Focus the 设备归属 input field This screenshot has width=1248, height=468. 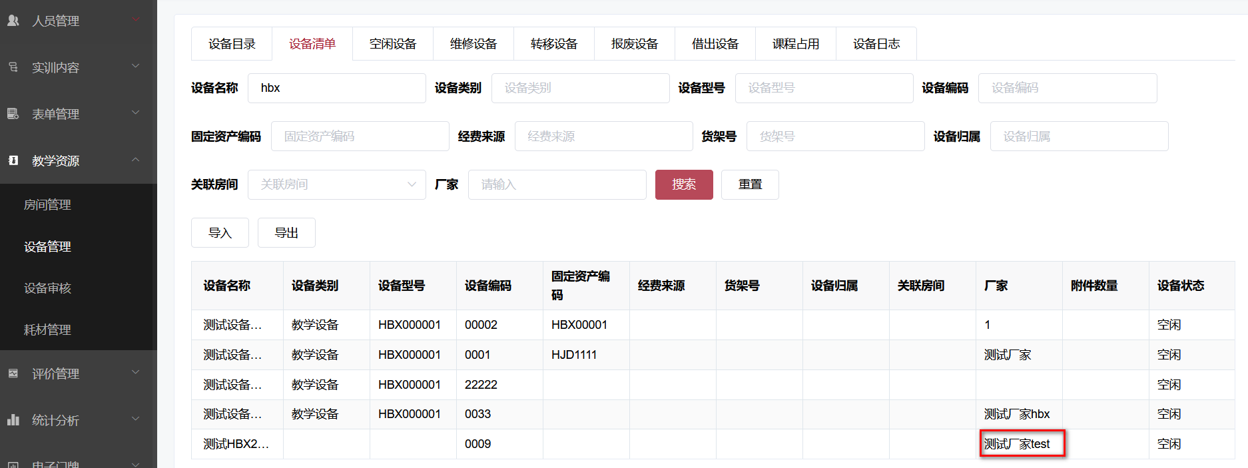pyautogui.click(x=1079, y=136)
